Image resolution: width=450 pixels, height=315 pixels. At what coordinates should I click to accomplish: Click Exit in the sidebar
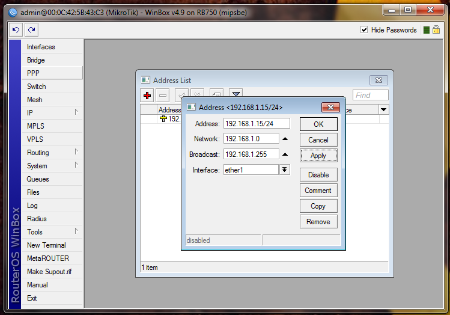coord(52,298)
